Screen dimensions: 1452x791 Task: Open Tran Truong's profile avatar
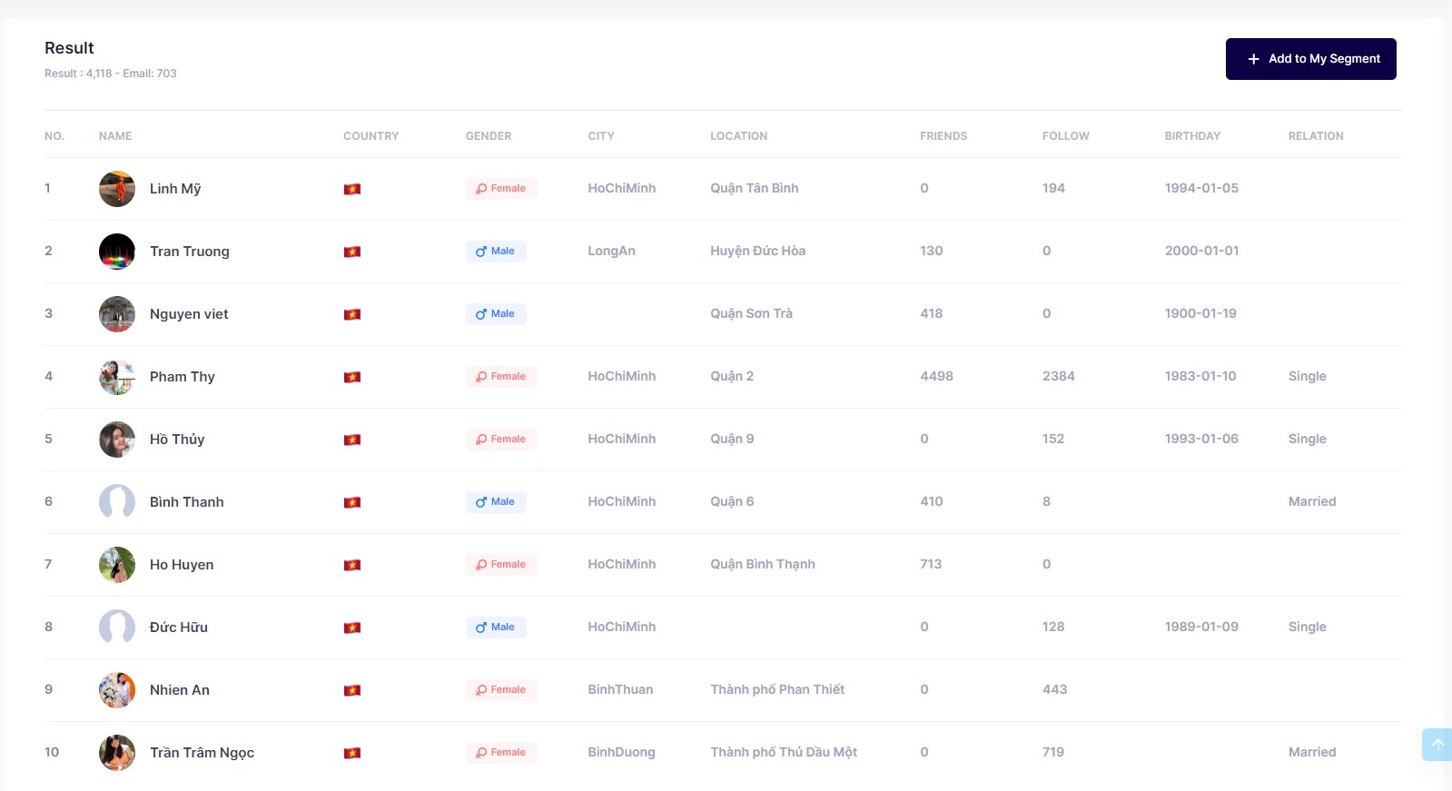coord(117,252)
